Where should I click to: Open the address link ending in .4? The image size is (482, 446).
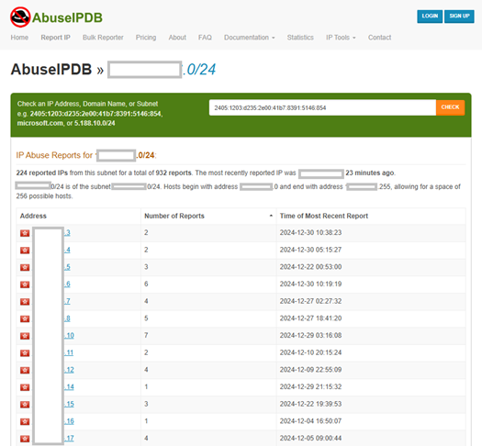tap(67, 250)
